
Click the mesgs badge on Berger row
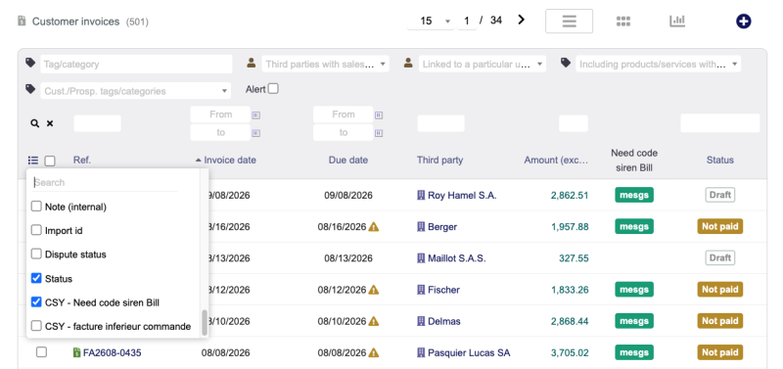click(x=634, y=227)
